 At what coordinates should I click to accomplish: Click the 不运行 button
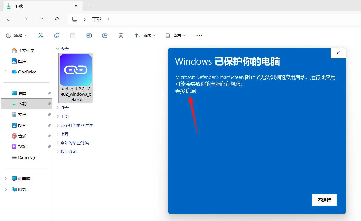324,200
